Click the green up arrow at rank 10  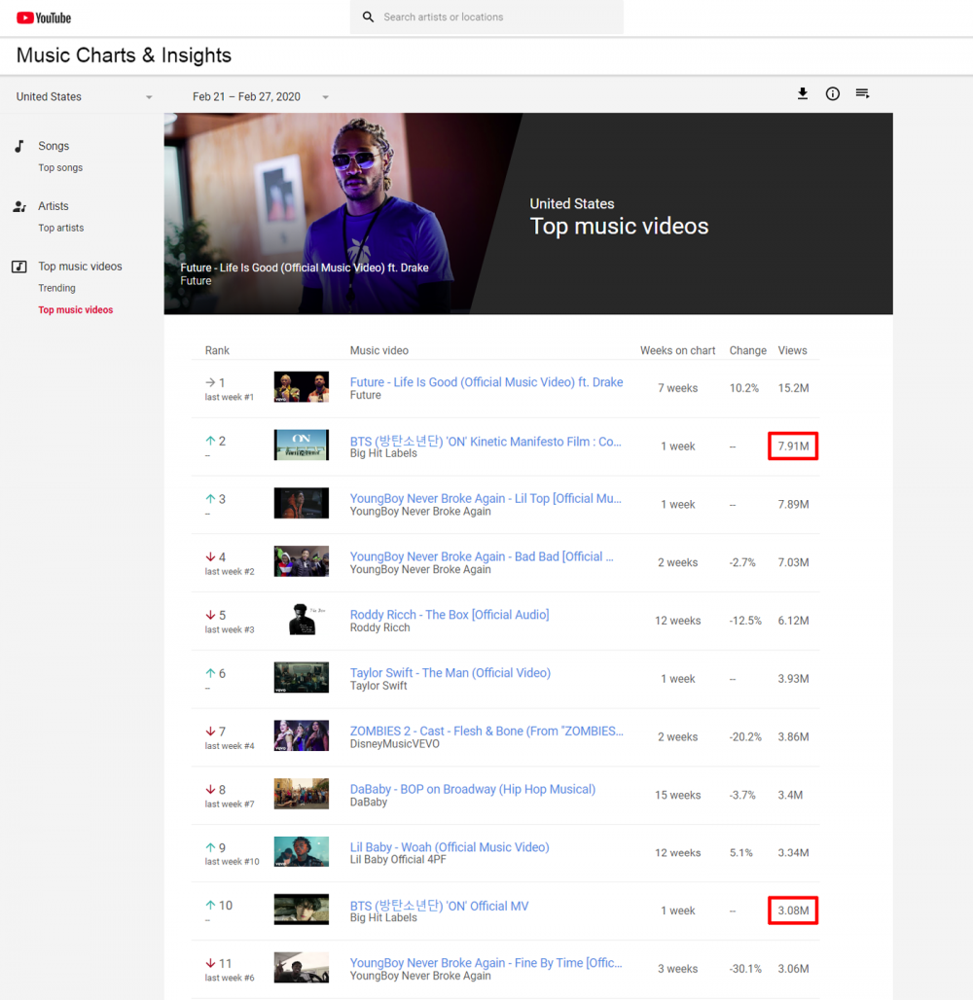pos(210,905)
